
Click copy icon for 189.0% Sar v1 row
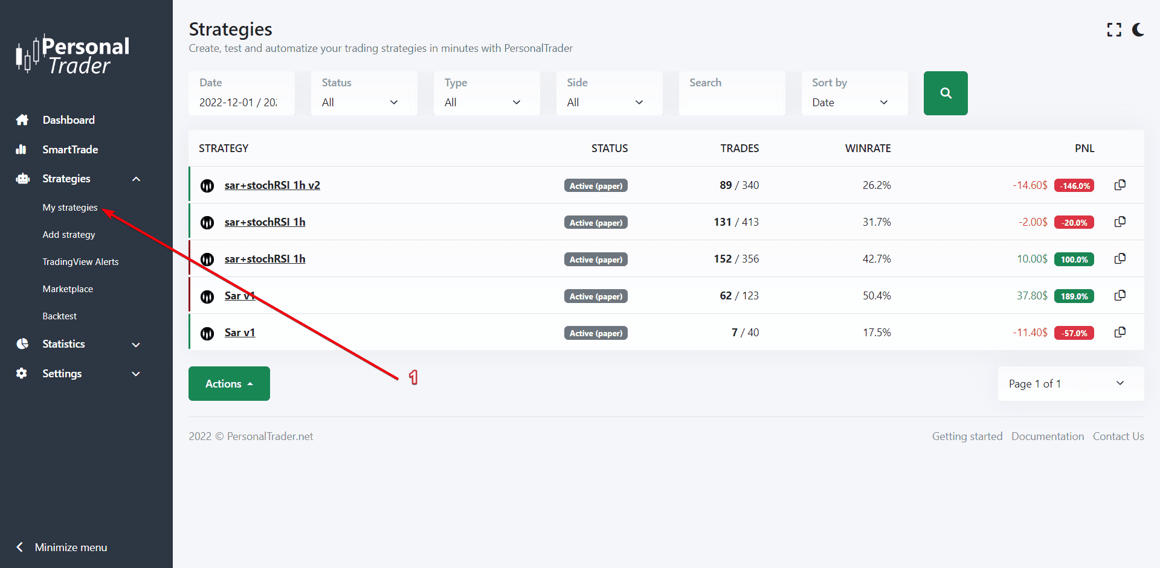point(1120,295)
